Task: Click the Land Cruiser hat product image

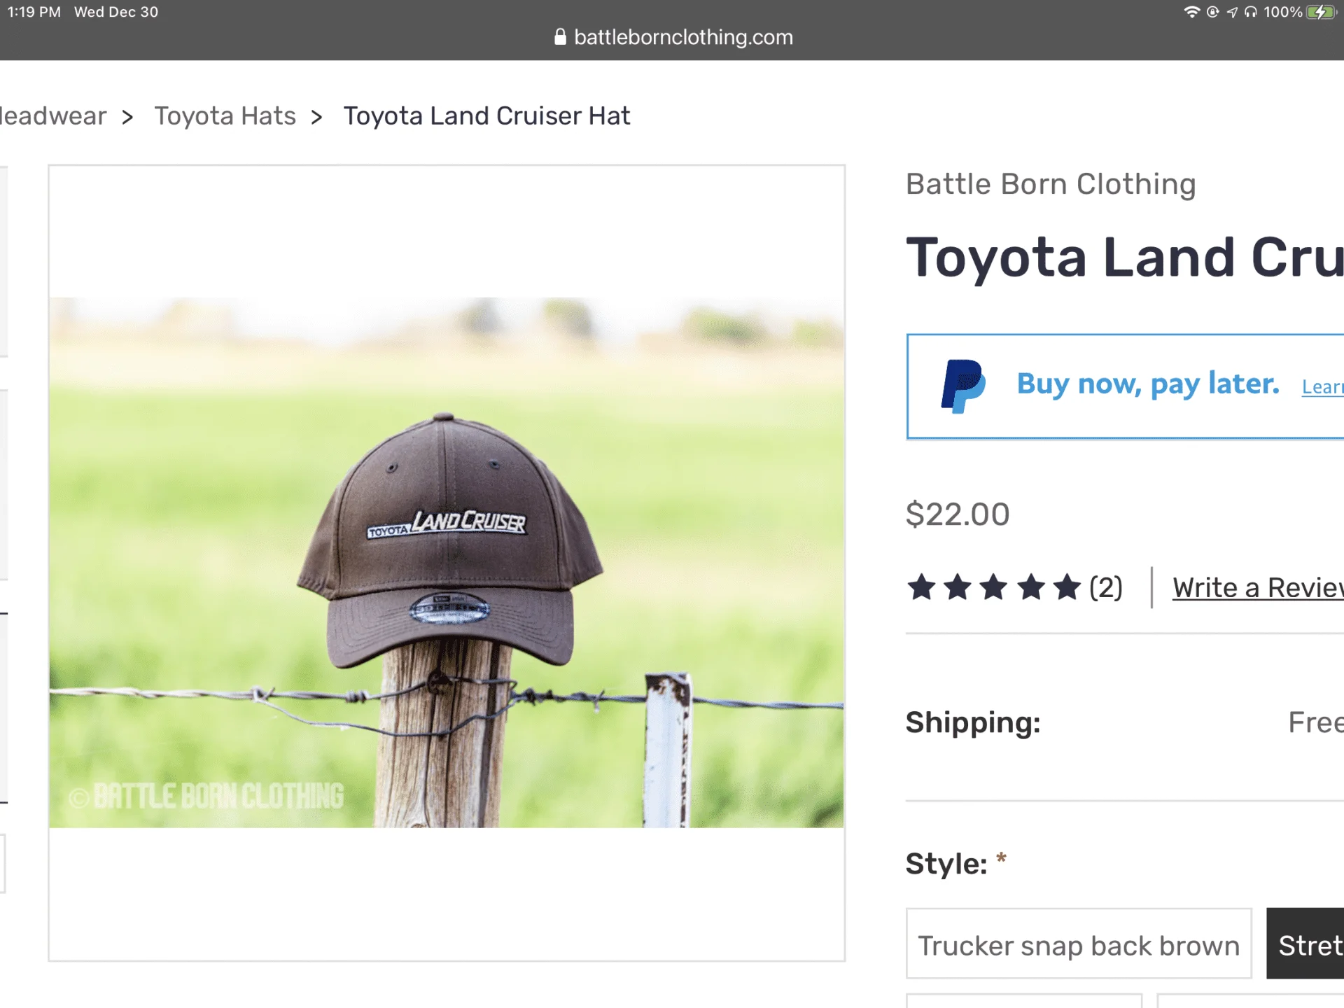Action: click(x=447, y=563)
